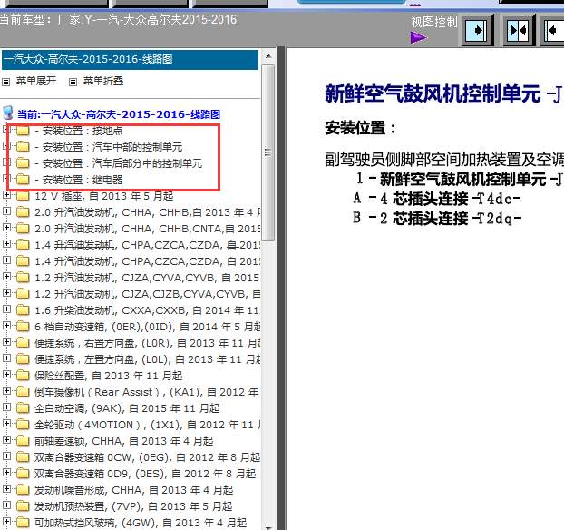
Task: Click folder icon of 全自动空调 (9AK)
Action: [23, 408]
